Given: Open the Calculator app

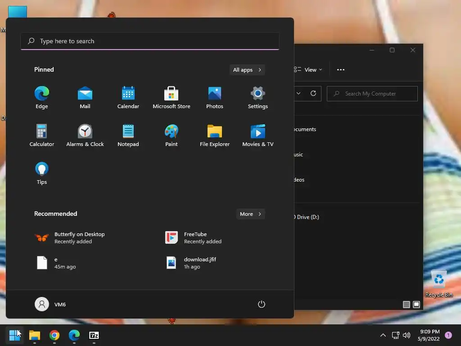Looking at the screenshot, I should tap(42, 135).
